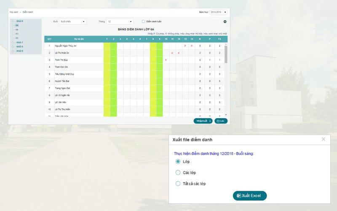
Task: Expand the Khối 7 tree node
Action: pyautogui.click(x=13, y=43)
